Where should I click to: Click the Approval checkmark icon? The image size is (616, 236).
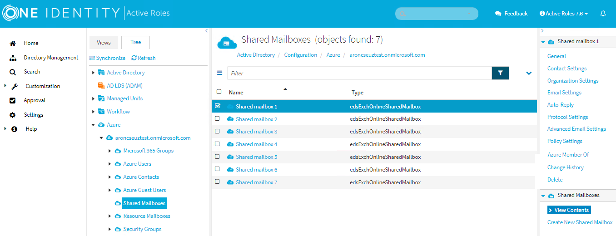coord(13,100)
